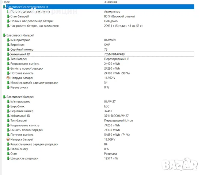The width and height of the screenshot is (202, 175).
Task: Click the Значення column header
Action: tap(111, 2)
